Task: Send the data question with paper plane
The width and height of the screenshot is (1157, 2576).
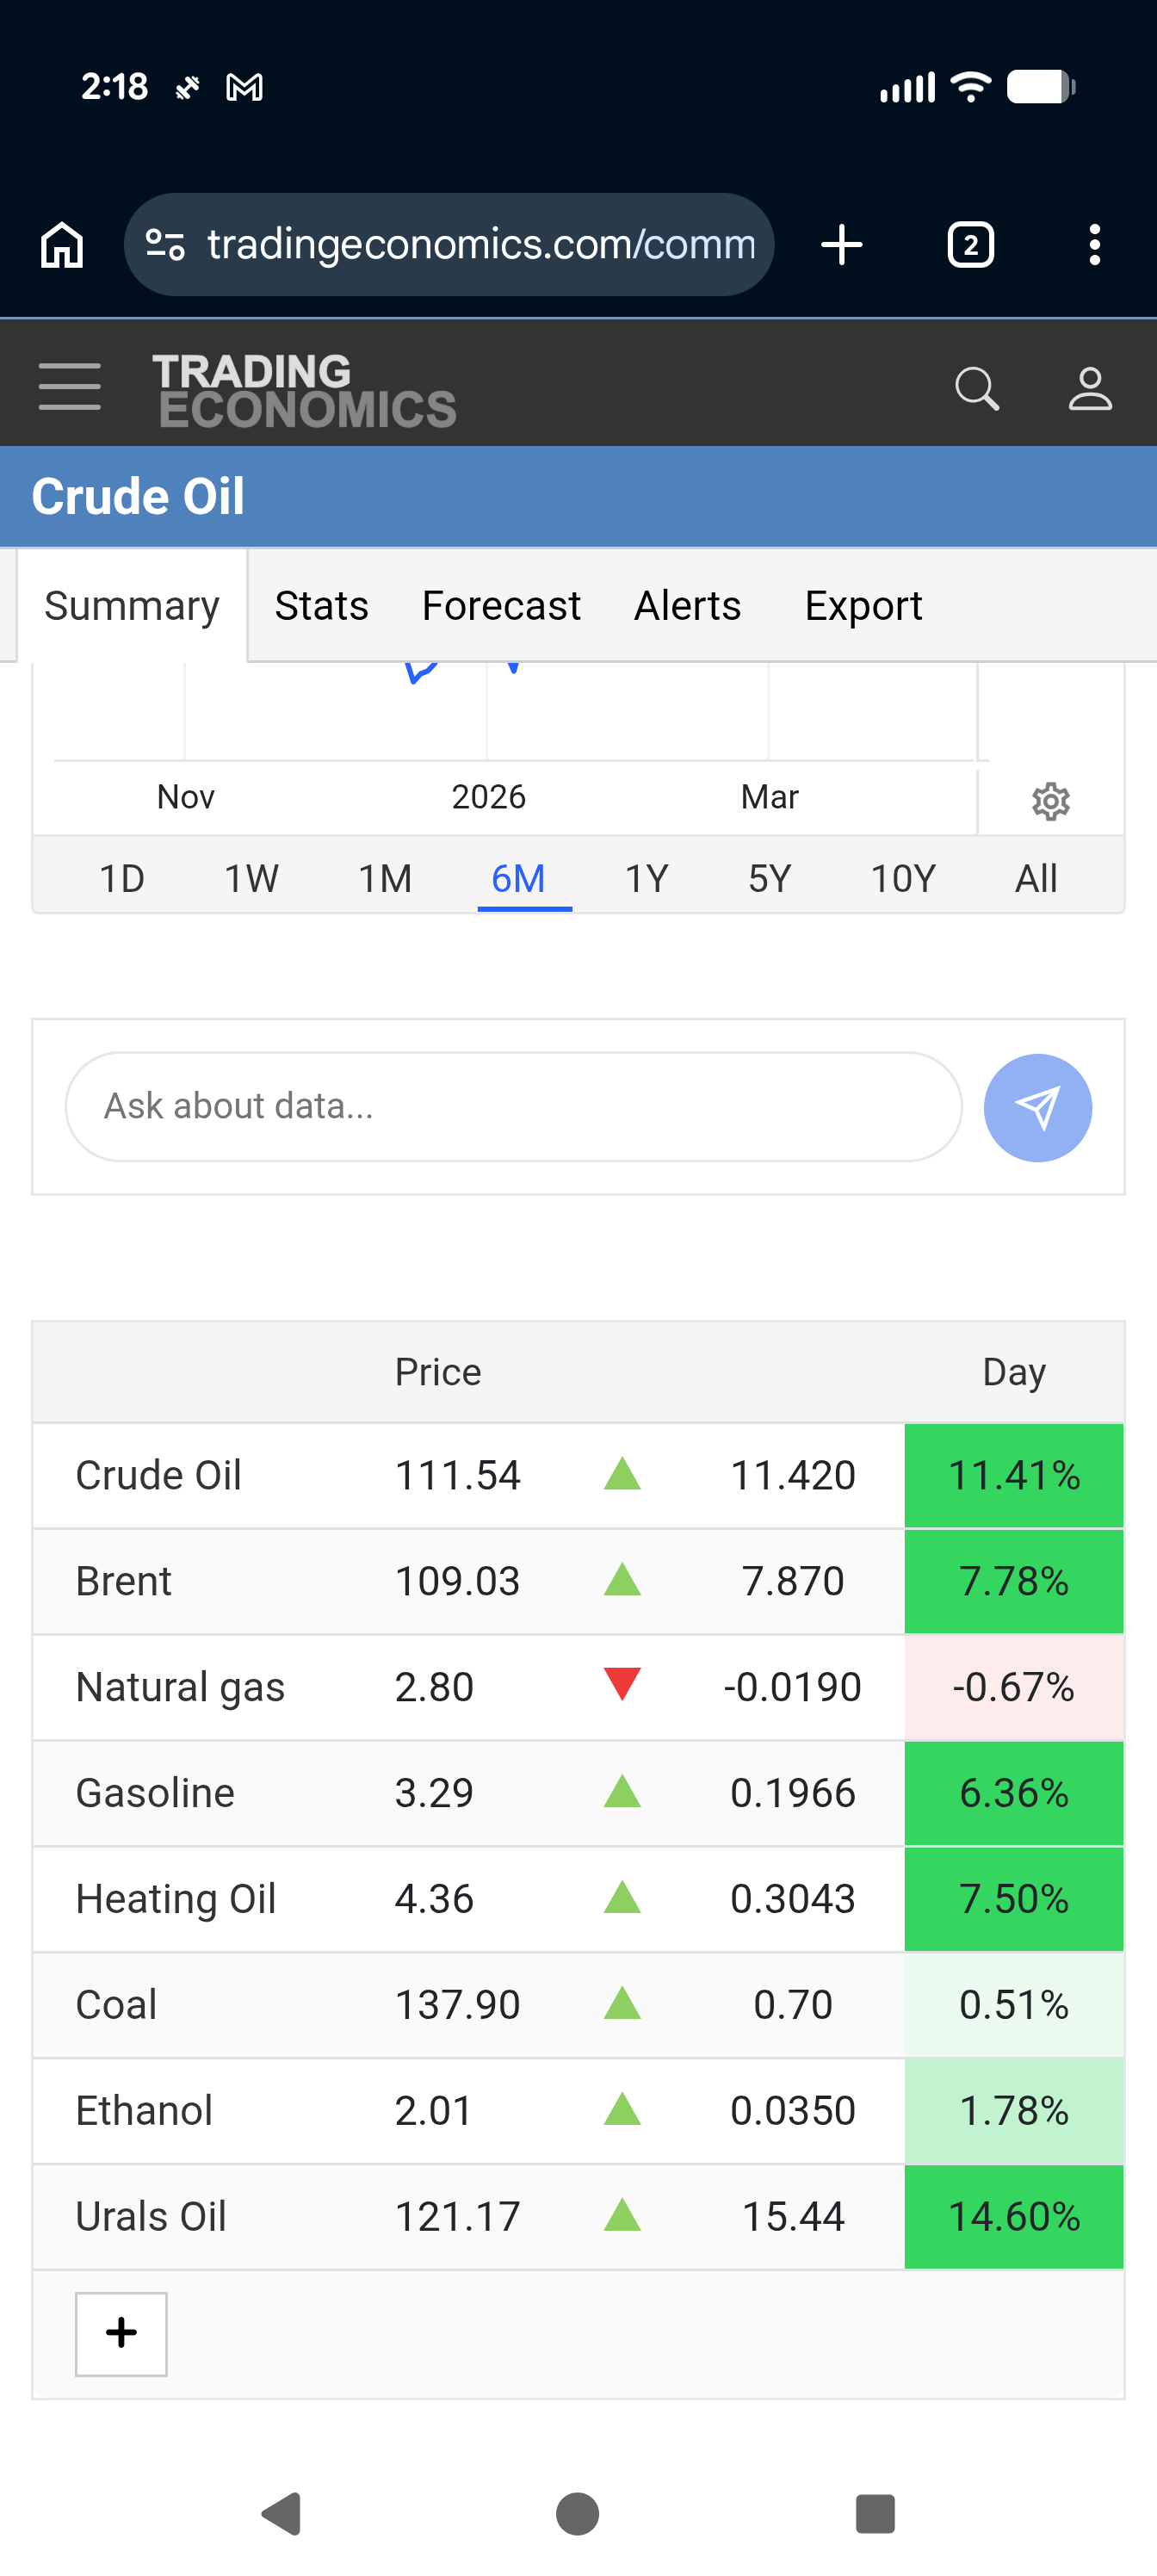Action: pyautogui.click(x=1037, y=1107)
